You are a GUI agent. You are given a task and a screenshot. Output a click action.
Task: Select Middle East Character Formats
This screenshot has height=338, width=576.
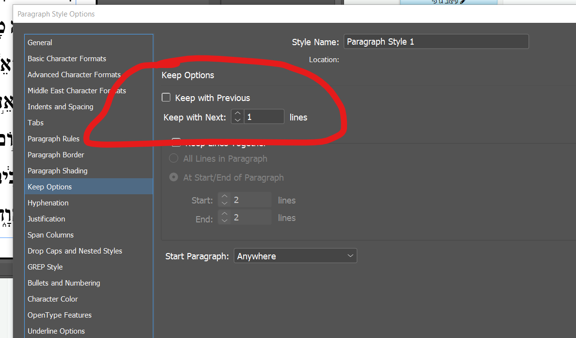(x=88, y=91)
